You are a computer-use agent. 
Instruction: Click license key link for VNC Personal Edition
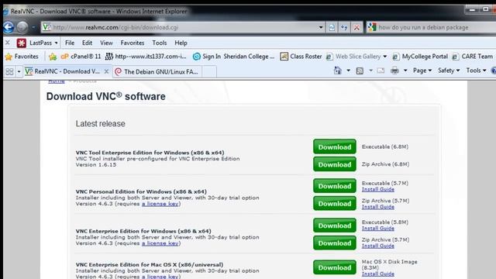[160, 204]
